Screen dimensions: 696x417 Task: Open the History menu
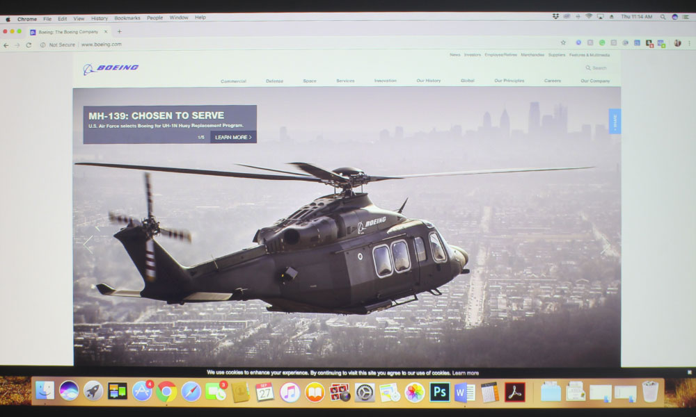tap(100, 18)
